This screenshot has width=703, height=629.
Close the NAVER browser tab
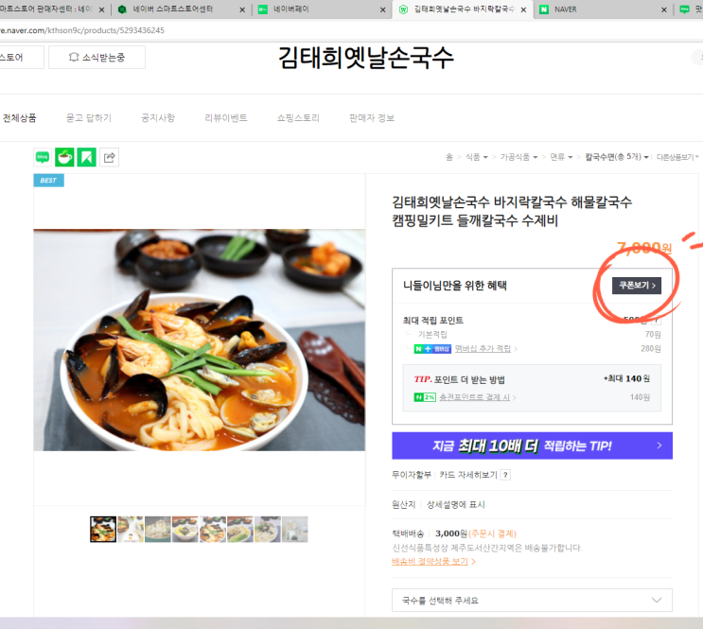[664, 9]
